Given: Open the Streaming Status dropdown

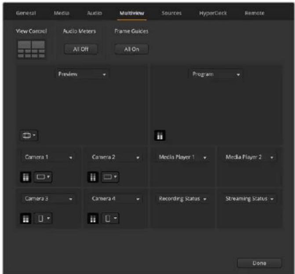Looking at the screenshot, I should pyautogui.click(x=249, y=199).
